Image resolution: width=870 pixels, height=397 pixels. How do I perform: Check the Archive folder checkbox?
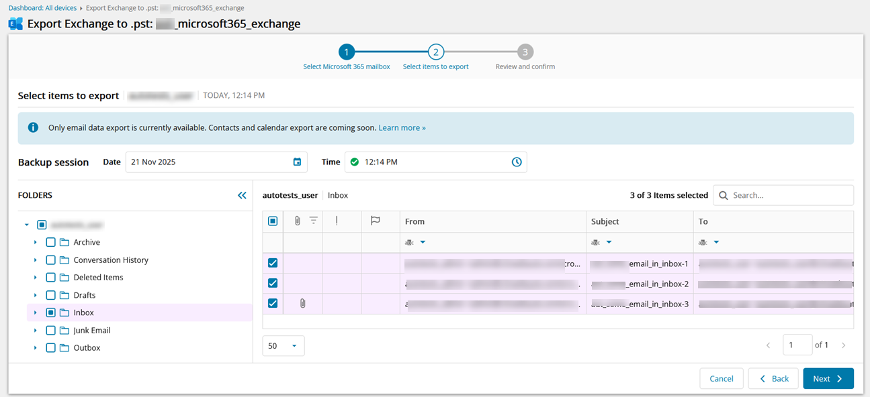pyautogui.click(x=50, y=242)
